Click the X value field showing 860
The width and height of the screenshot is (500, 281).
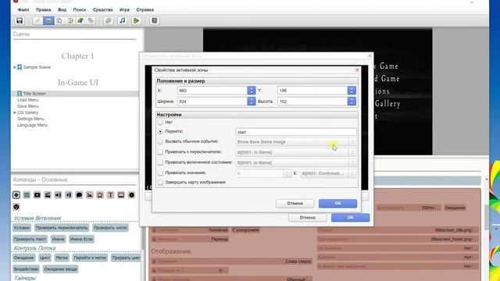point(212,91)
